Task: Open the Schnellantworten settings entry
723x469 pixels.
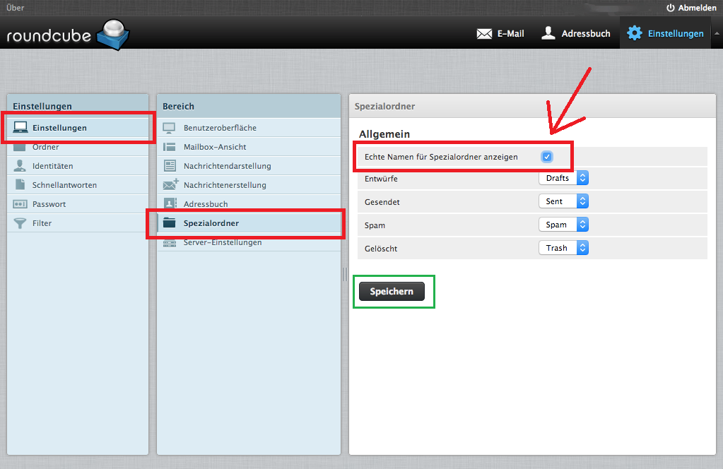Action: 78,185
